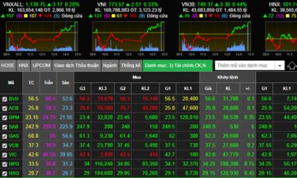Click the up arrow icon beside the search box
The height and width of the screenshot is (178, 297).
click(292, 66)
